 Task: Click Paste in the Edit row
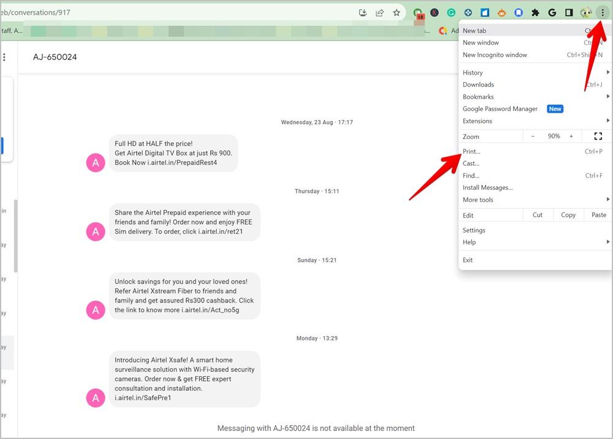pos(598,215)
